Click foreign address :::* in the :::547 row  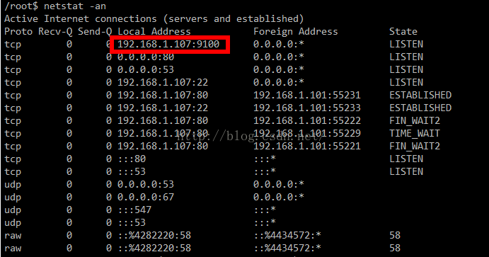[265, 210]
